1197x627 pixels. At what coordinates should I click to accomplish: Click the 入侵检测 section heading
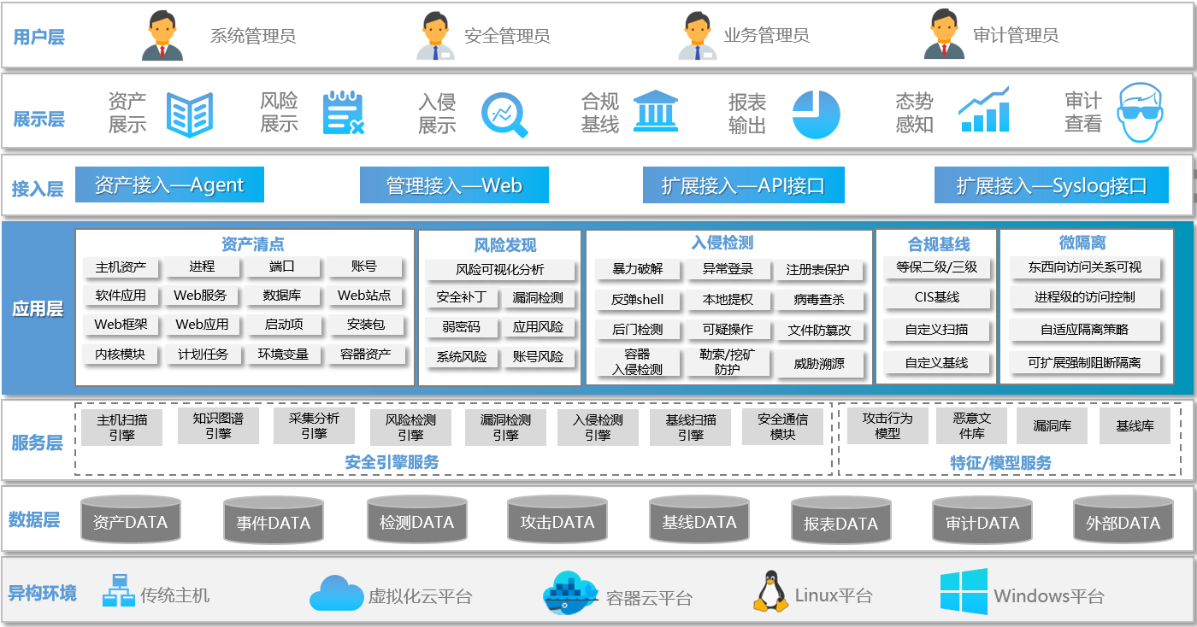point(722,243)
